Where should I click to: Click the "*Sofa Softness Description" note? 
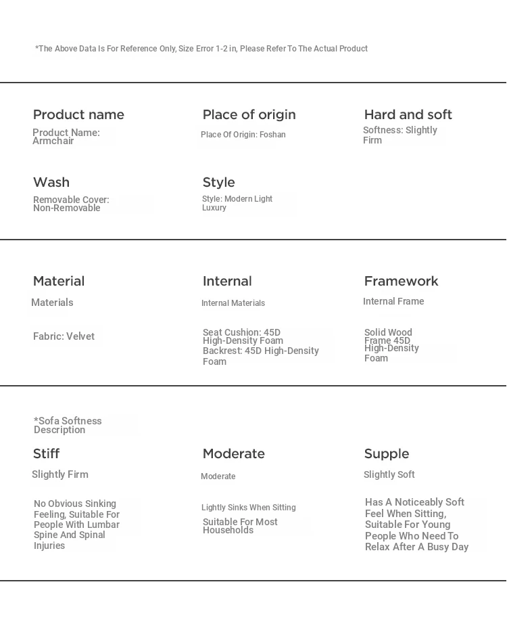[x=68, y=425]
